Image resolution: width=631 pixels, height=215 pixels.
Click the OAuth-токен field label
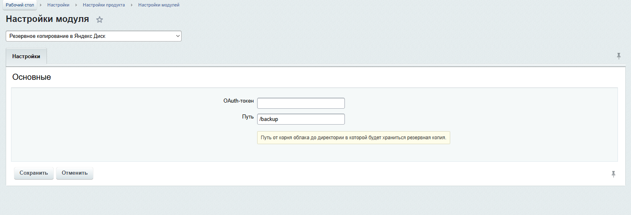pos(238,101)
